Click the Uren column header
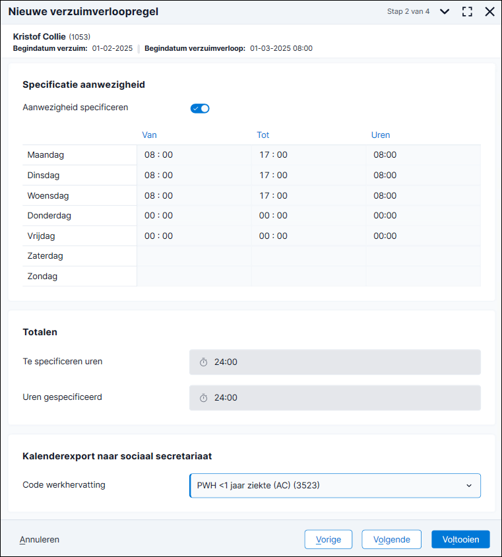Screen dimensions: 502x557 pos(381,135)
